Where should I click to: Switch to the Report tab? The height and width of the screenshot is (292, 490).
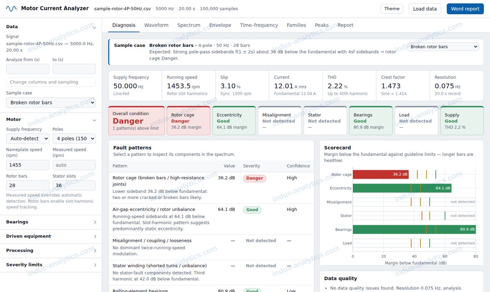[345, 25]
